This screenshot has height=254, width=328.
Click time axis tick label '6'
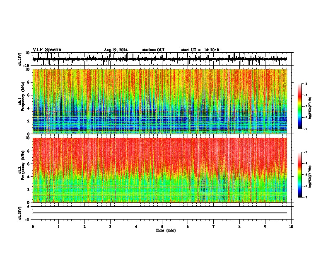click(x=188, y=227)
